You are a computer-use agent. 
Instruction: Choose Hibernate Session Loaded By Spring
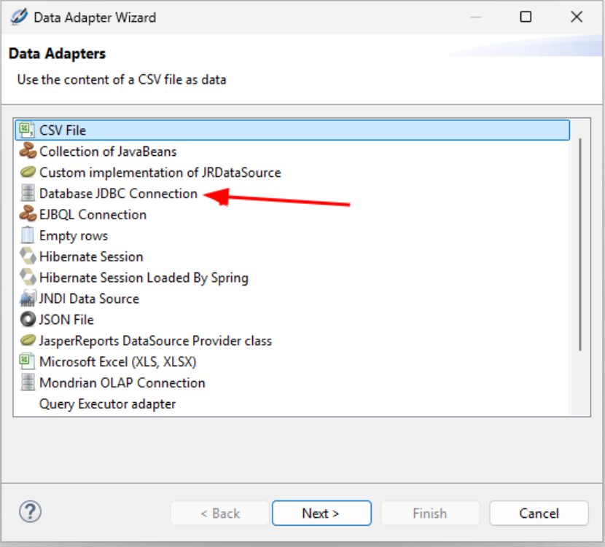[144, 278]
